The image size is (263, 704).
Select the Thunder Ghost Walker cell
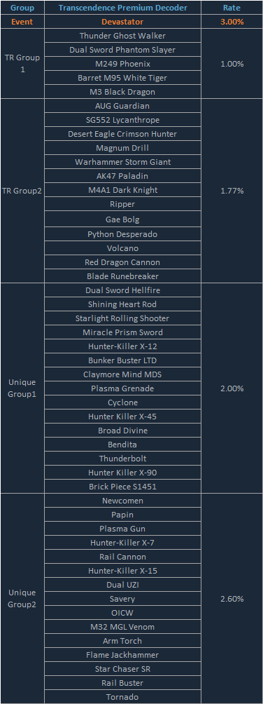(122, 36)
